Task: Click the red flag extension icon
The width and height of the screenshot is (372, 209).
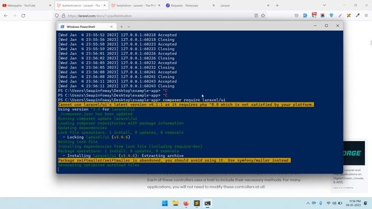Action: pyautogui.click(x=314, y=15)
